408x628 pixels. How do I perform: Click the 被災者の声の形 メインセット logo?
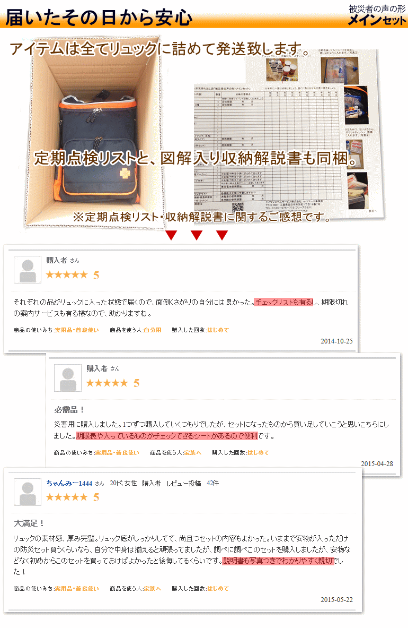click(377, 15)
